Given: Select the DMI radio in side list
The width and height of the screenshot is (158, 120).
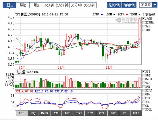Looking at the screenshot, I should [144, 87].
